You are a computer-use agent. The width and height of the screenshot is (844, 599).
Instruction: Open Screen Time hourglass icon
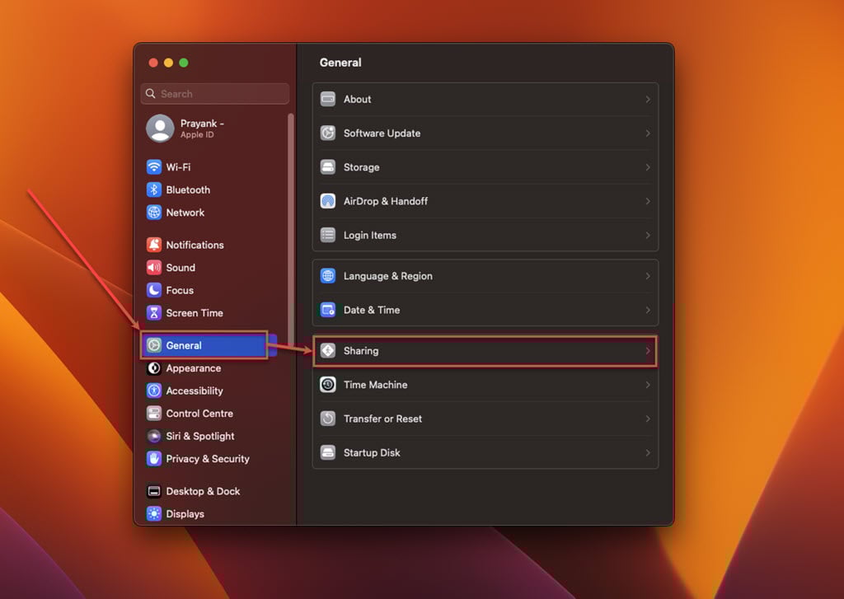154,312
